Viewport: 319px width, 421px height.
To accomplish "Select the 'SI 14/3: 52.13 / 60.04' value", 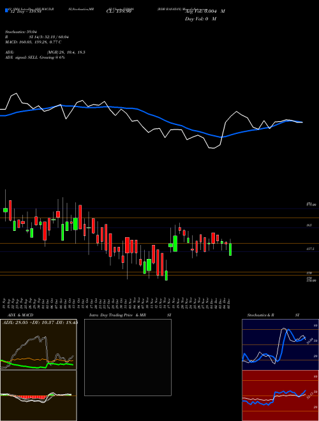I will [x=49, y=37].
